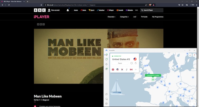Click the URL in the address bar

[x=71, y=5]
